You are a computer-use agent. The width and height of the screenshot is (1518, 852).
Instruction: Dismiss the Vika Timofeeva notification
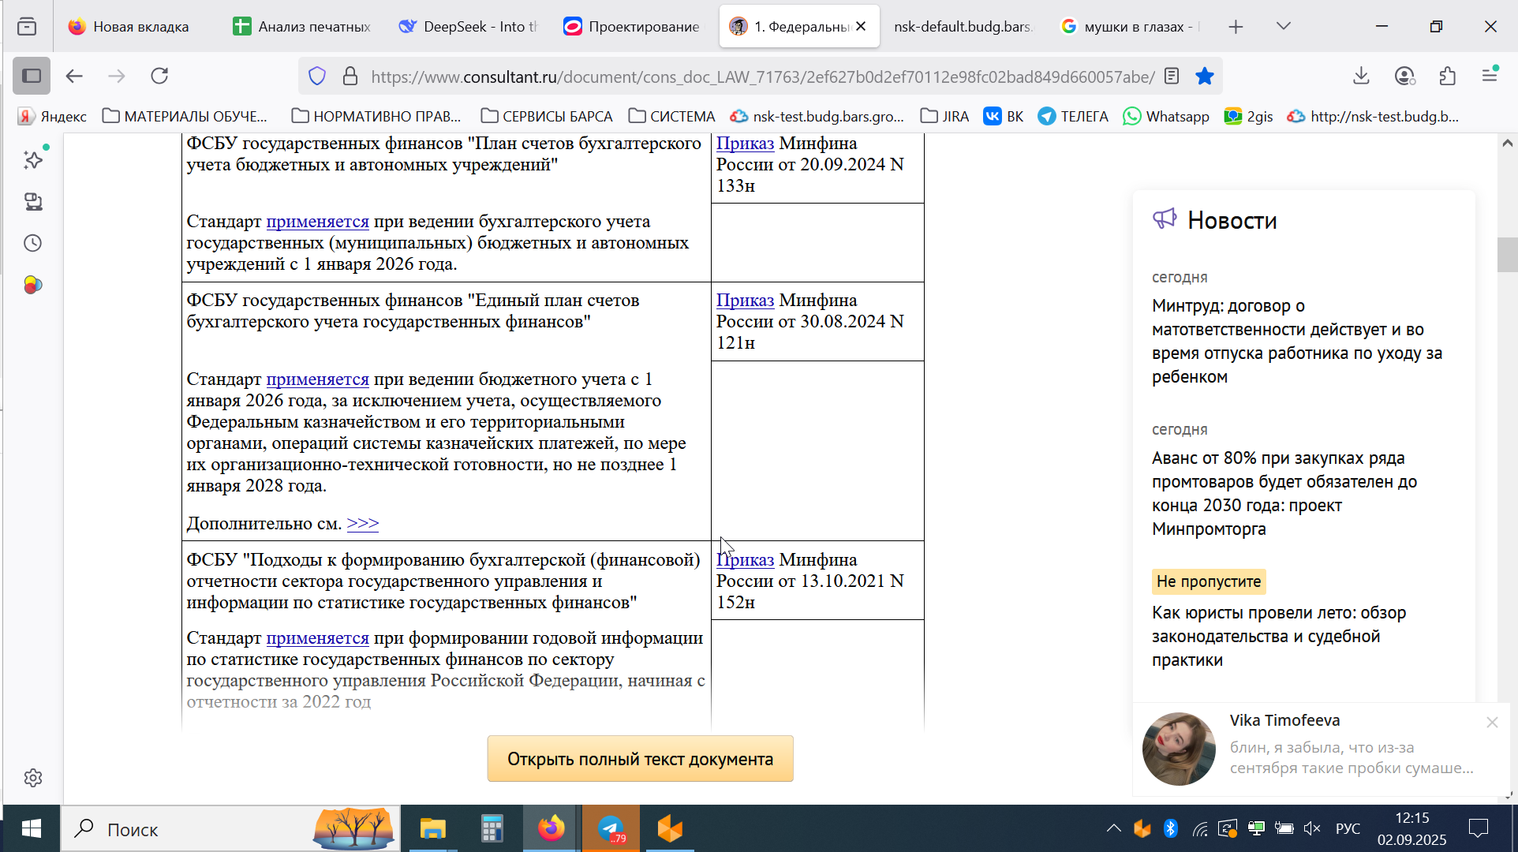tap(1492, 722)
